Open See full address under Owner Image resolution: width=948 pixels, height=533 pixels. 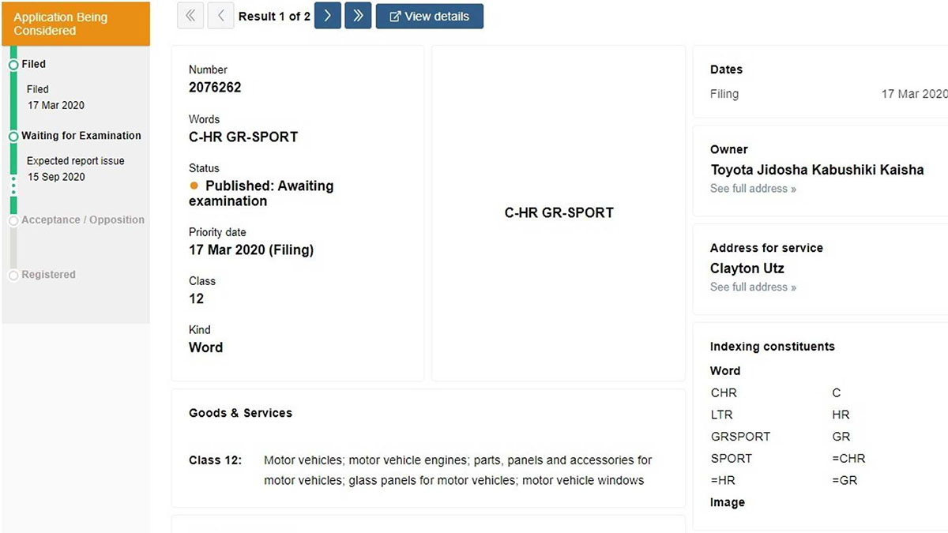point(753,189)
